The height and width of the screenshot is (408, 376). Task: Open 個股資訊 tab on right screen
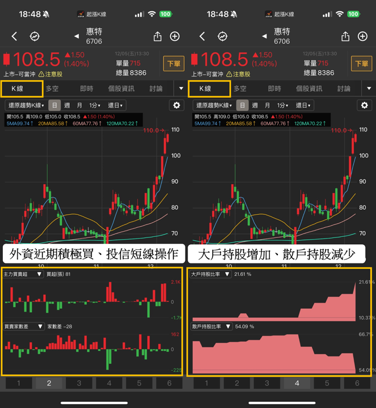click(309, 89)
